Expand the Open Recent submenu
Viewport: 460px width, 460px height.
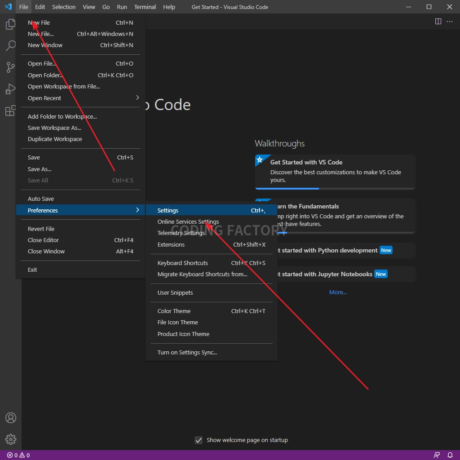pyautogui.click(x=81, y=98)
